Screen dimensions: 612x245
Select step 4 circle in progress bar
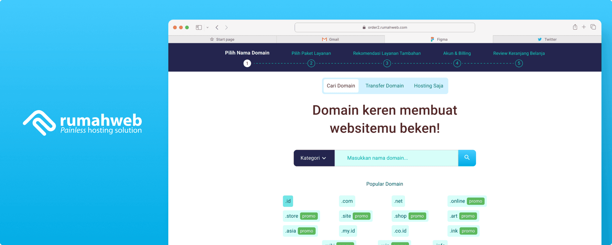pos(457,63)
